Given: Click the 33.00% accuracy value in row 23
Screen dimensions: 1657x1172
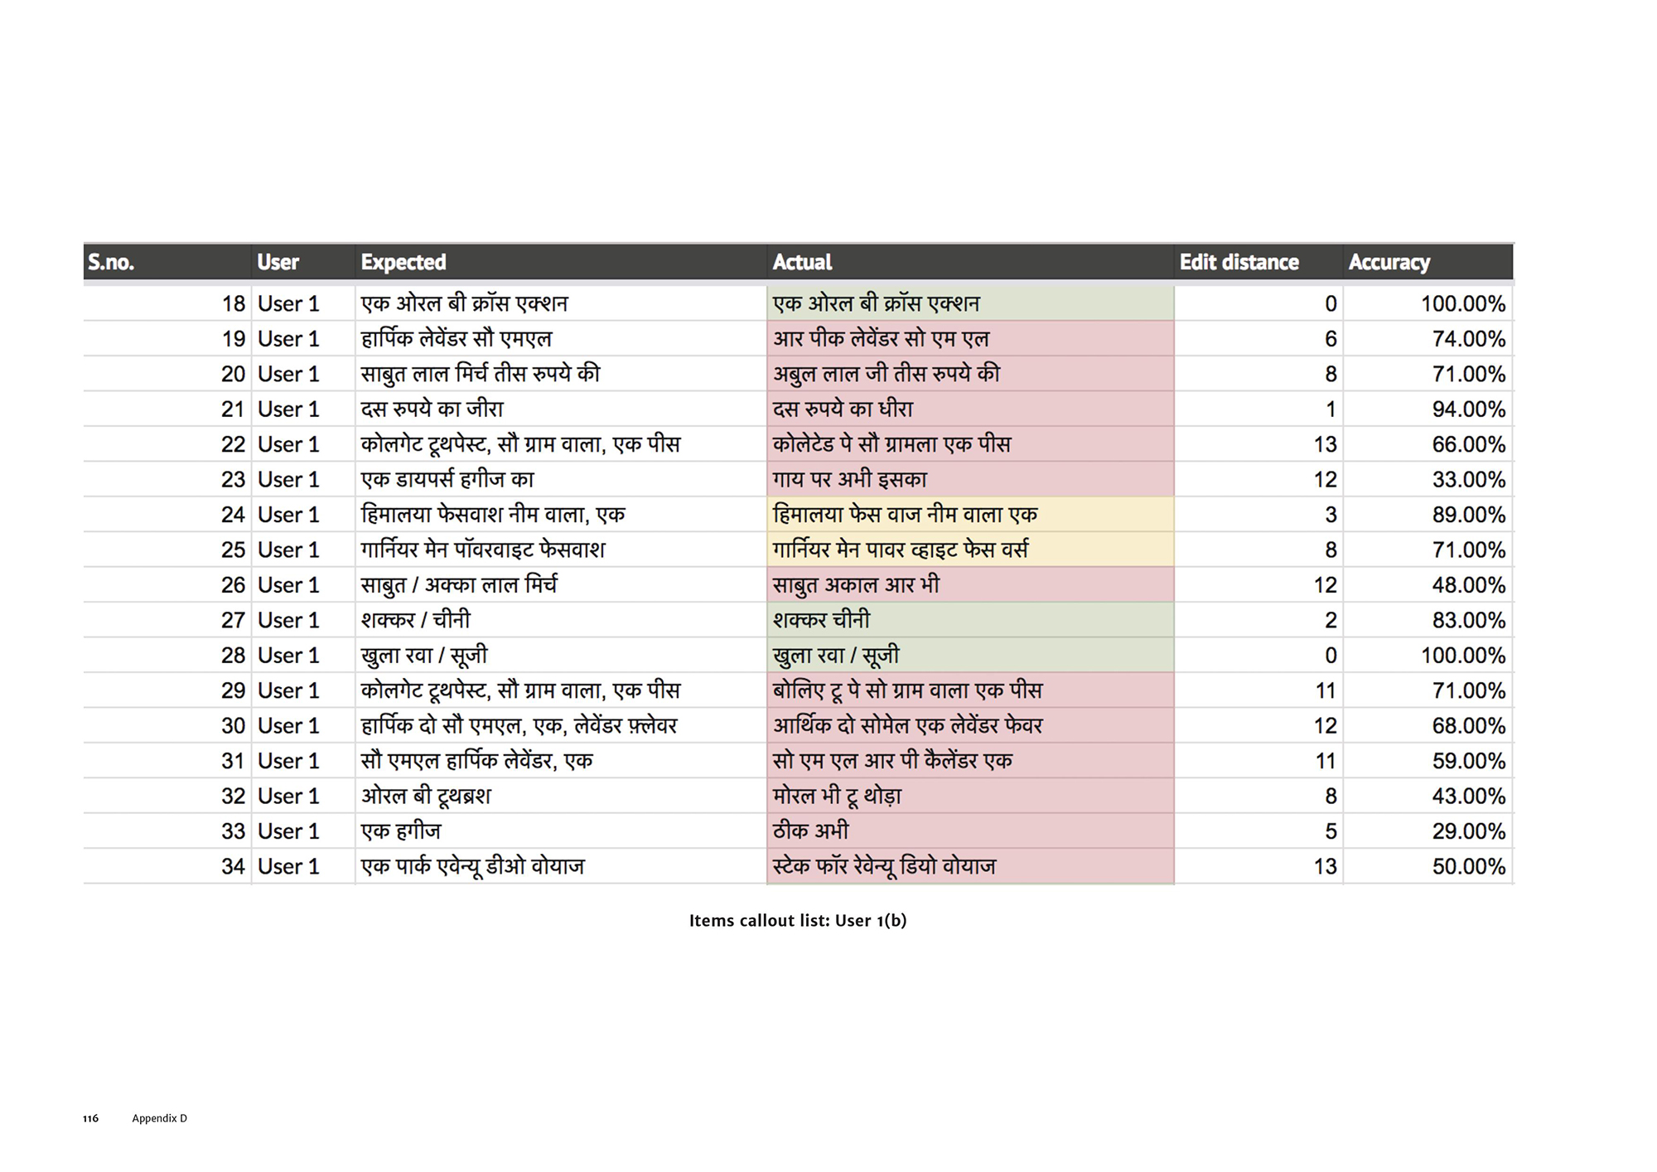Looking at the screenshot, I should (x=1468, y=480).
